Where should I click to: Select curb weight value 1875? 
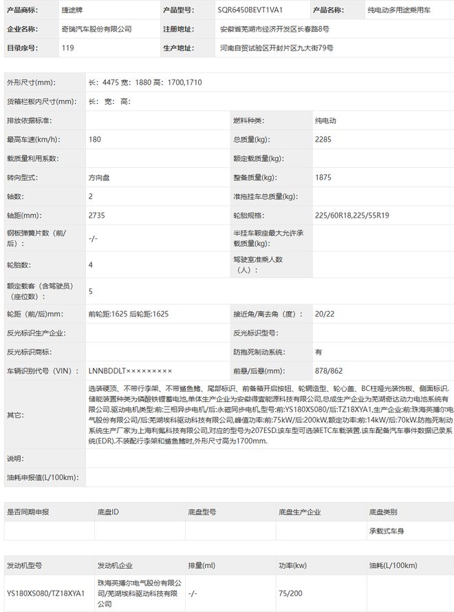323,178
